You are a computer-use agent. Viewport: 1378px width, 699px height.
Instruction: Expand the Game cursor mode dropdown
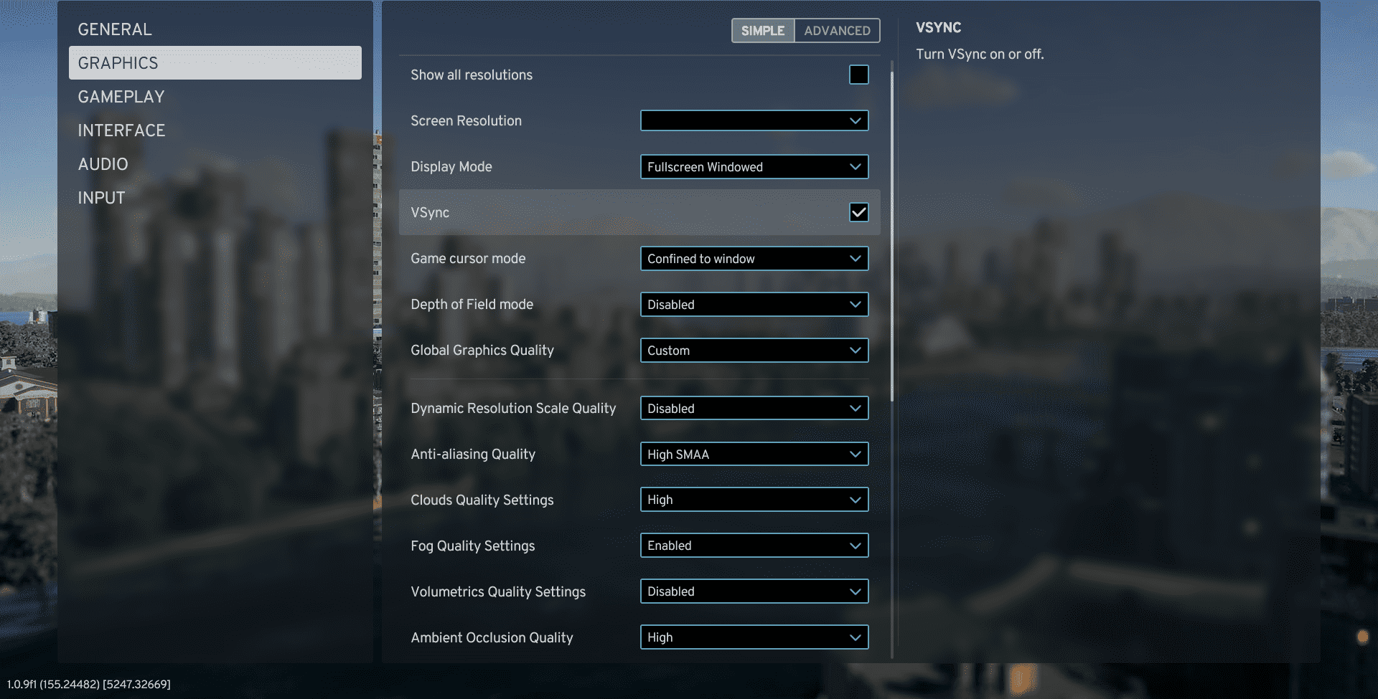754,259
